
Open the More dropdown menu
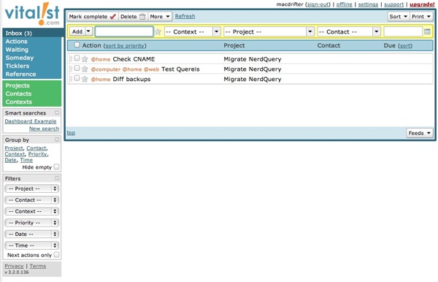click(160, 17)
